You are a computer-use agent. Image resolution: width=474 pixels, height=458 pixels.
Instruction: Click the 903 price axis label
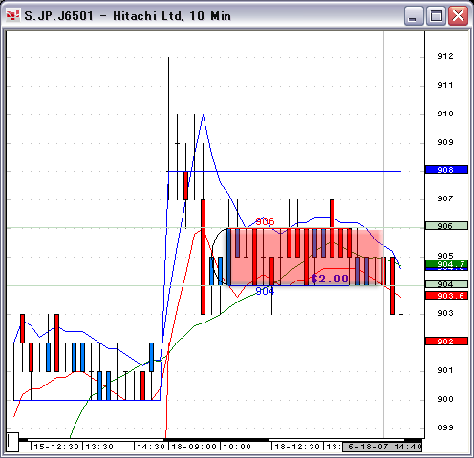point(445,313)
